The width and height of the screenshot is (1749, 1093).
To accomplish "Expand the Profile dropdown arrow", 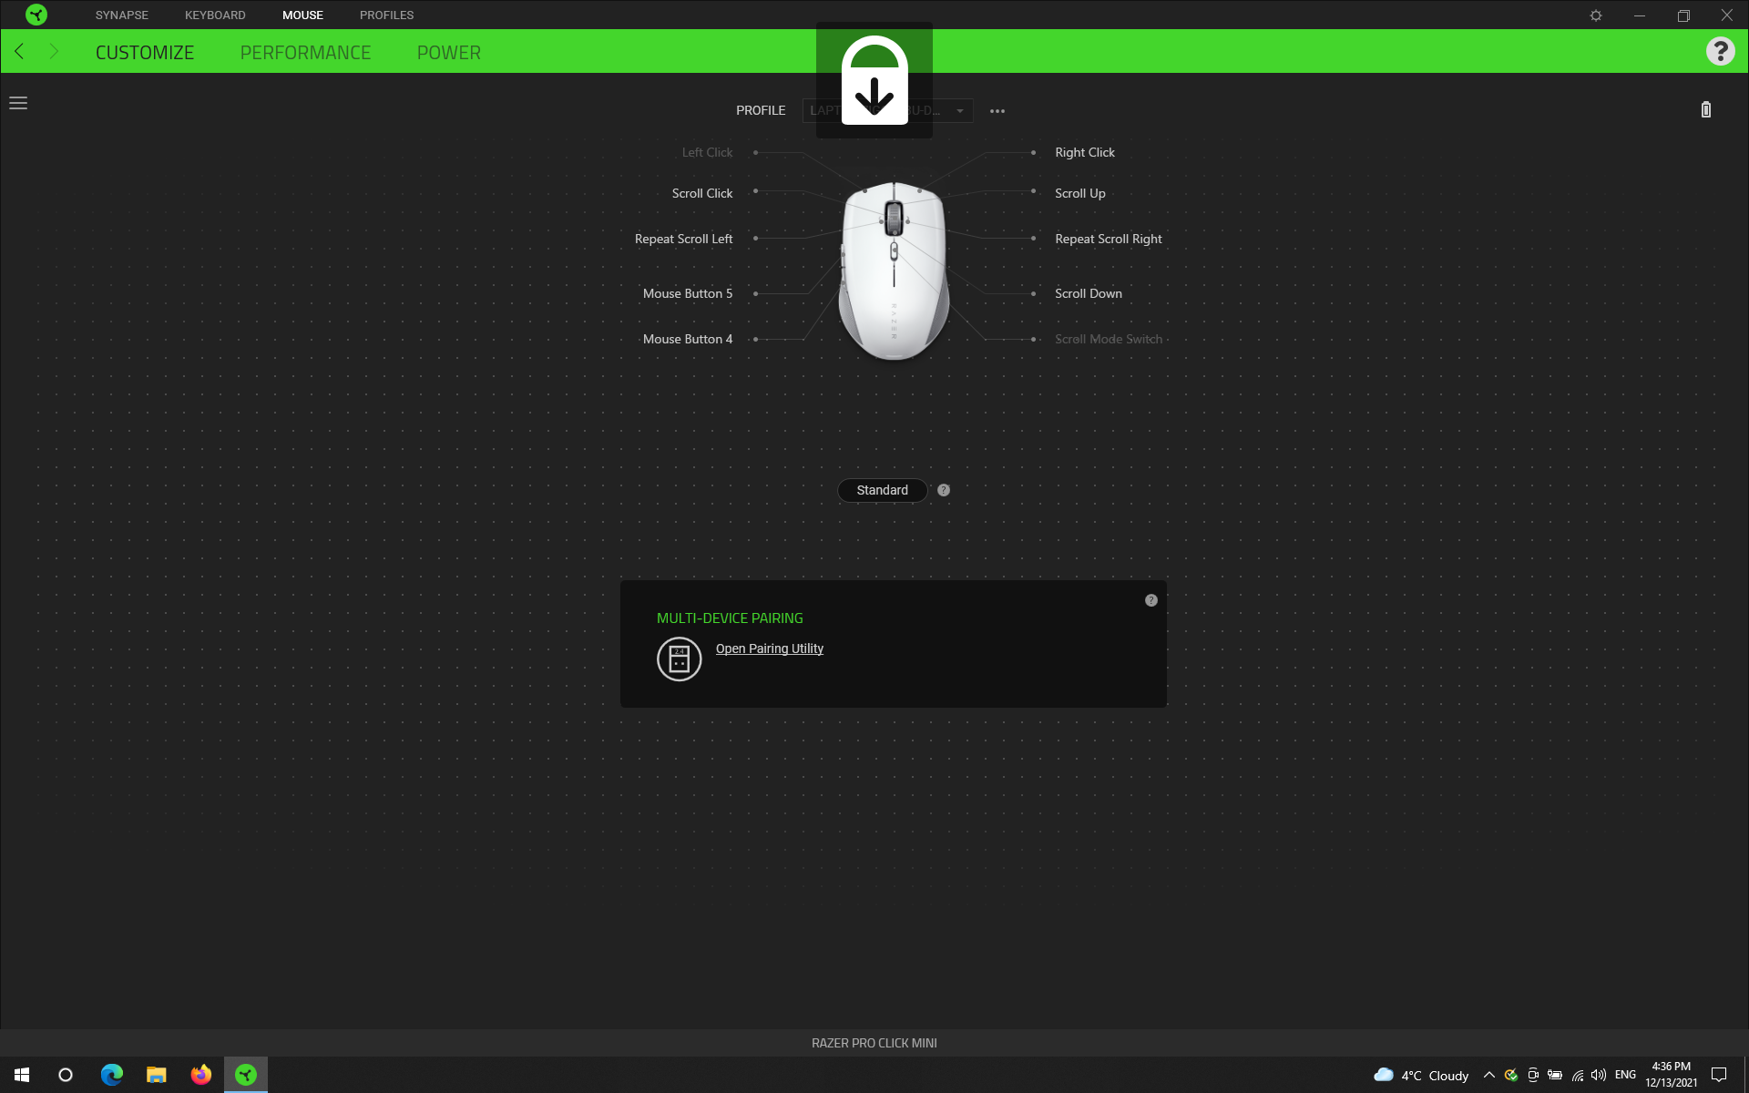I will (959, 111).
